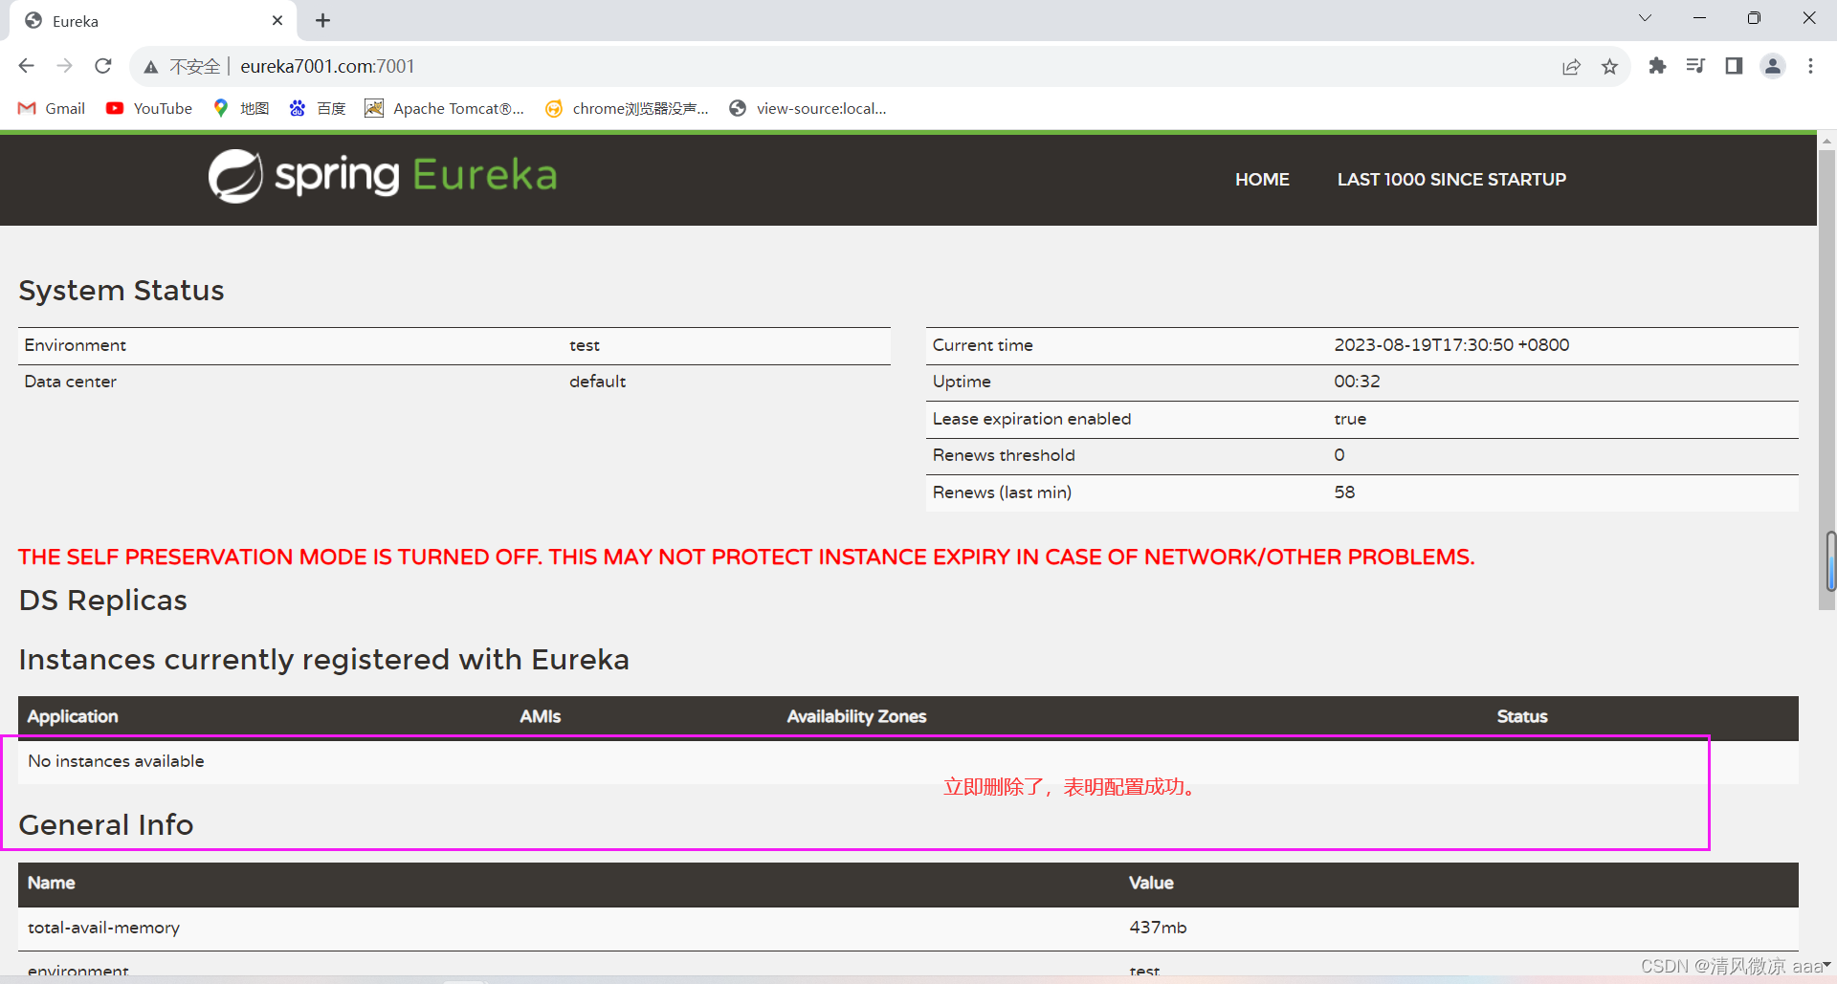This screenshot has width=1837, height=984.
Task: Open a new tab with plus button
Action: coord(323,20)
